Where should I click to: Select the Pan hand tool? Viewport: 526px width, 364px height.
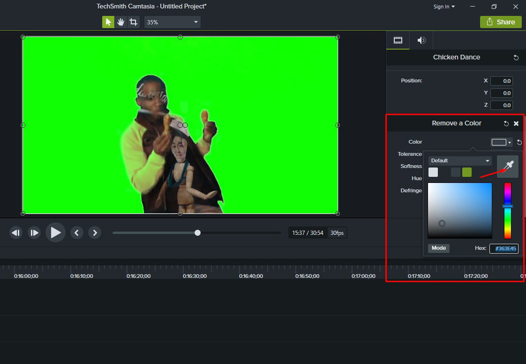tap(120, 22)
